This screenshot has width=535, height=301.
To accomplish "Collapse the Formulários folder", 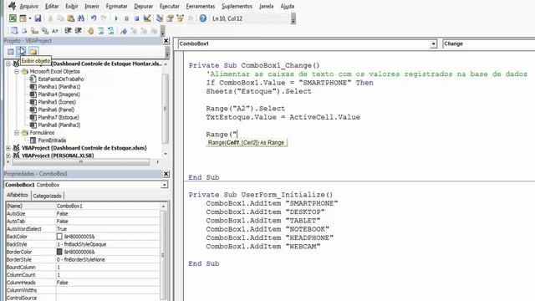I will pyautogui.click(x=17, y=132).
